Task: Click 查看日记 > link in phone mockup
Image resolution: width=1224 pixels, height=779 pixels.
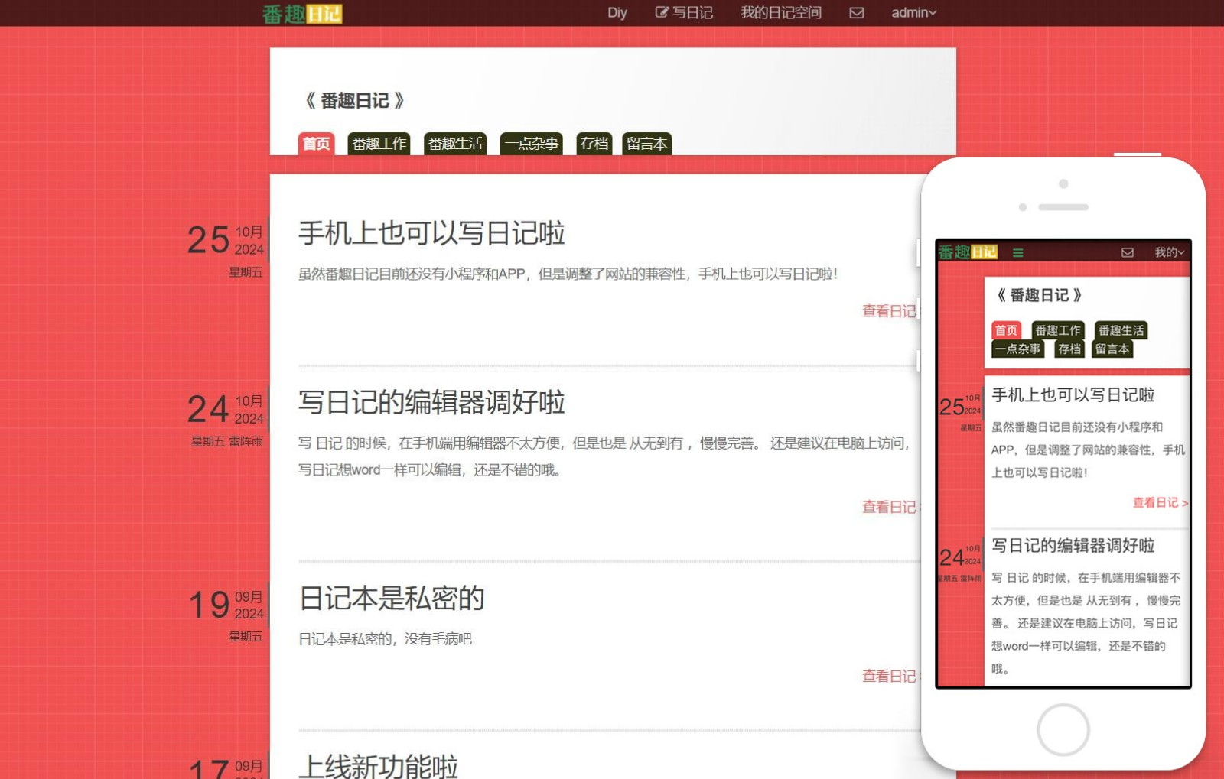Action: (x=1161, y=502)
